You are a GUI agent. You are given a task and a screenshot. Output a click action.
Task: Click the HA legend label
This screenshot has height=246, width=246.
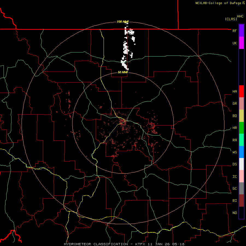tap(235, 92)
